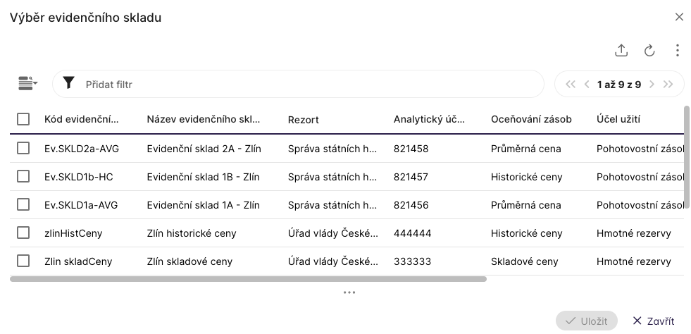Click the Přidat filtr input field

[x=310, y=85]
